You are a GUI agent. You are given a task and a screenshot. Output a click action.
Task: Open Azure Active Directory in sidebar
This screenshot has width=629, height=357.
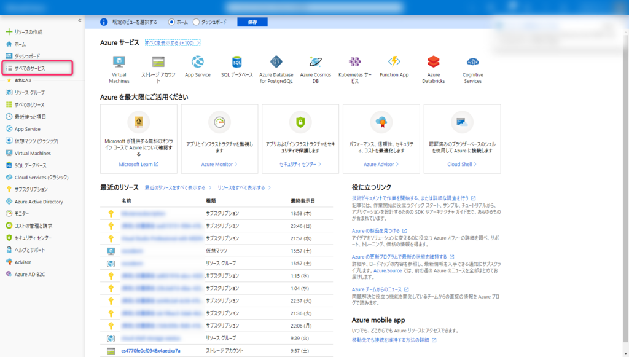(39, 202)
